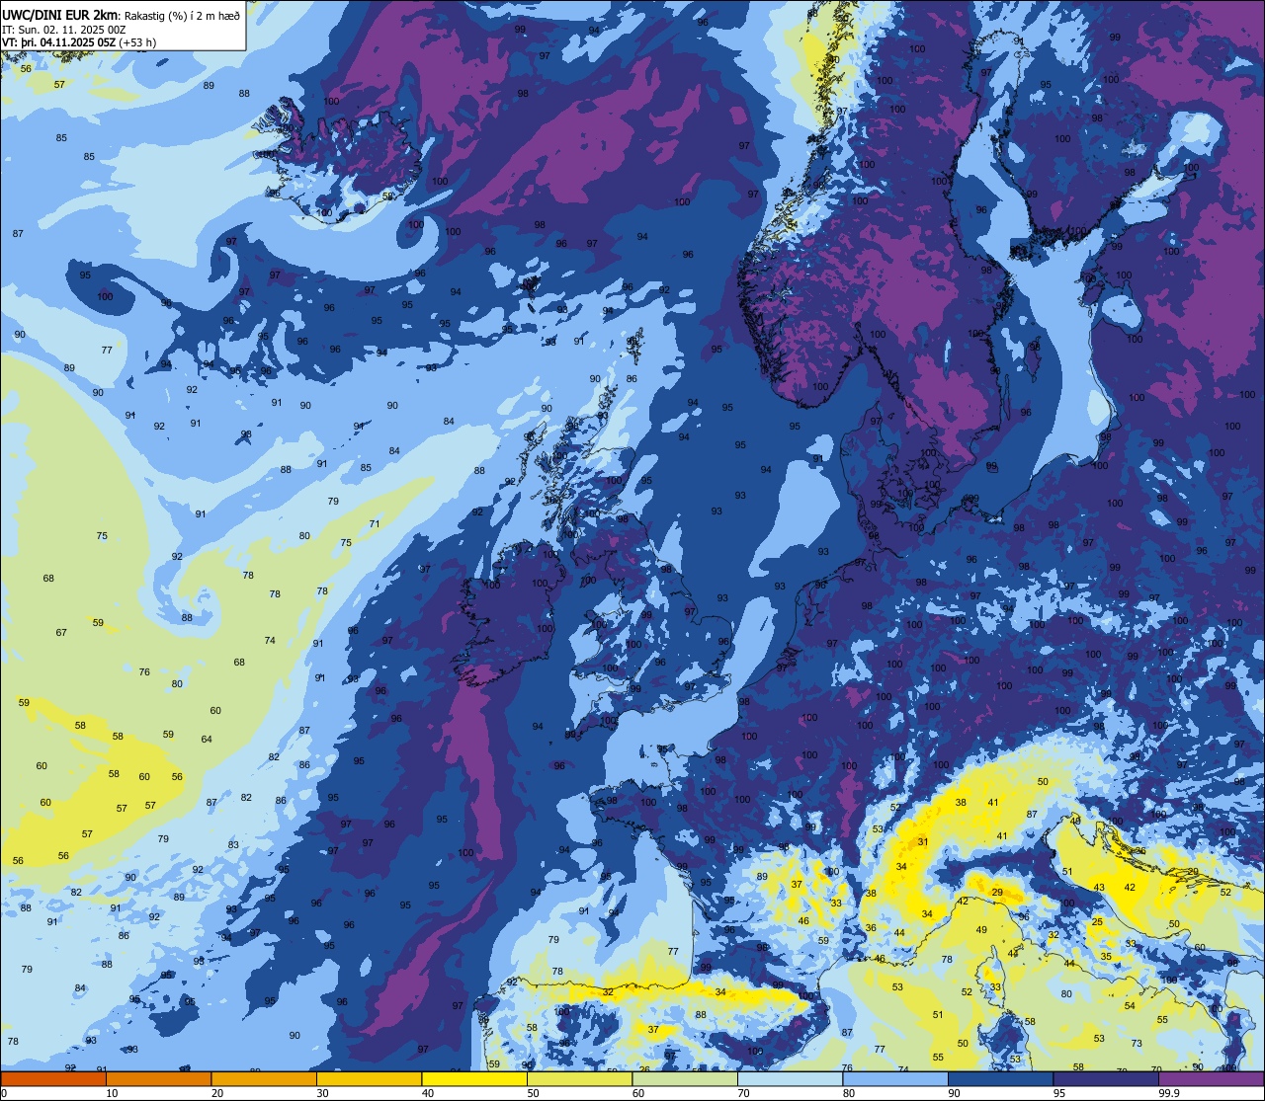Click the legend swatch below 10 percent
This screenshot has width=1265, height=1101.
pyautogui.click(x=53, y=1079)
